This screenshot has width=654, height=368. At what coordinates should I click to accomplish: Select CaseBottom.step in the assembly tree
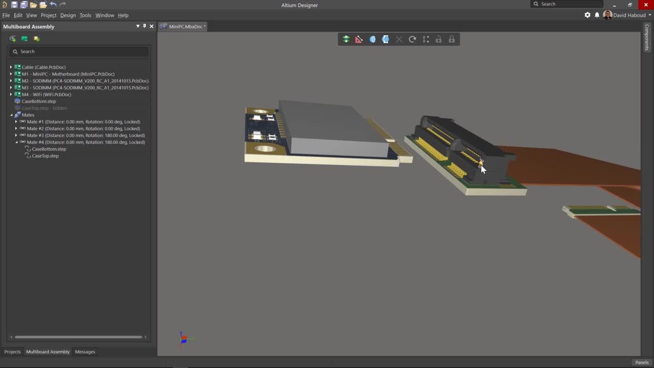pyautogui.click(x=39, y=101)
